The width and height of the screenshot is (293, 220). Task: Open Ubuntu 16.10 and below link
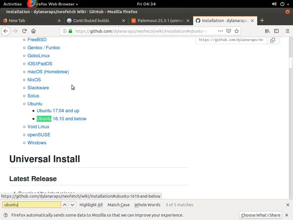click(x=62, y=119)
